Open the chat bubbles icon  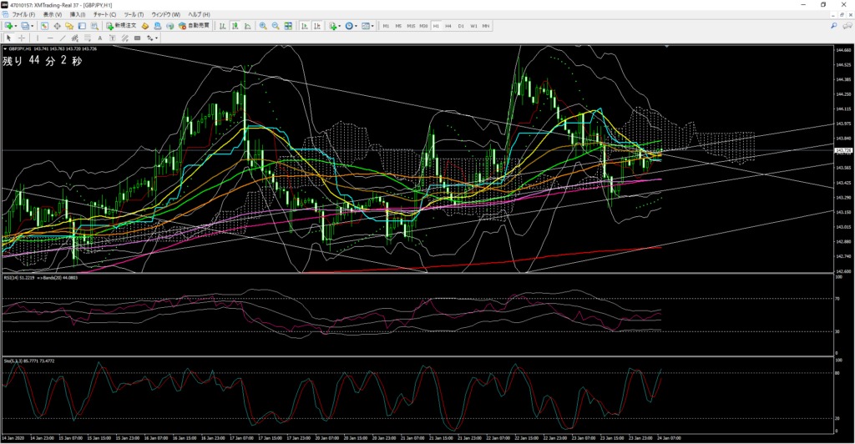(x=847, y=26)
